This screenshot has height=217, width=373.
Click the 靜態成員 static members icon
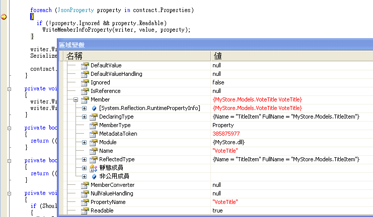pyautogui.click(x=94, y=168)
